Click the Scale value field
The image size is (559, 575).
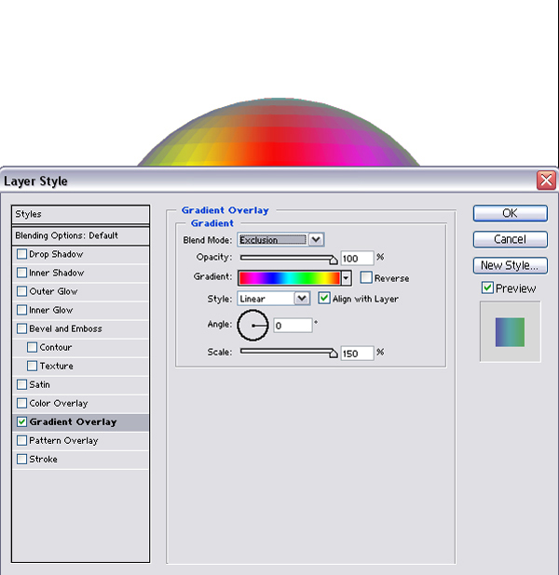coord(357,354)
